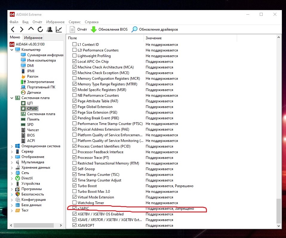
Task: Click the ЦП processor icon in tree
Action: point(23,103)
